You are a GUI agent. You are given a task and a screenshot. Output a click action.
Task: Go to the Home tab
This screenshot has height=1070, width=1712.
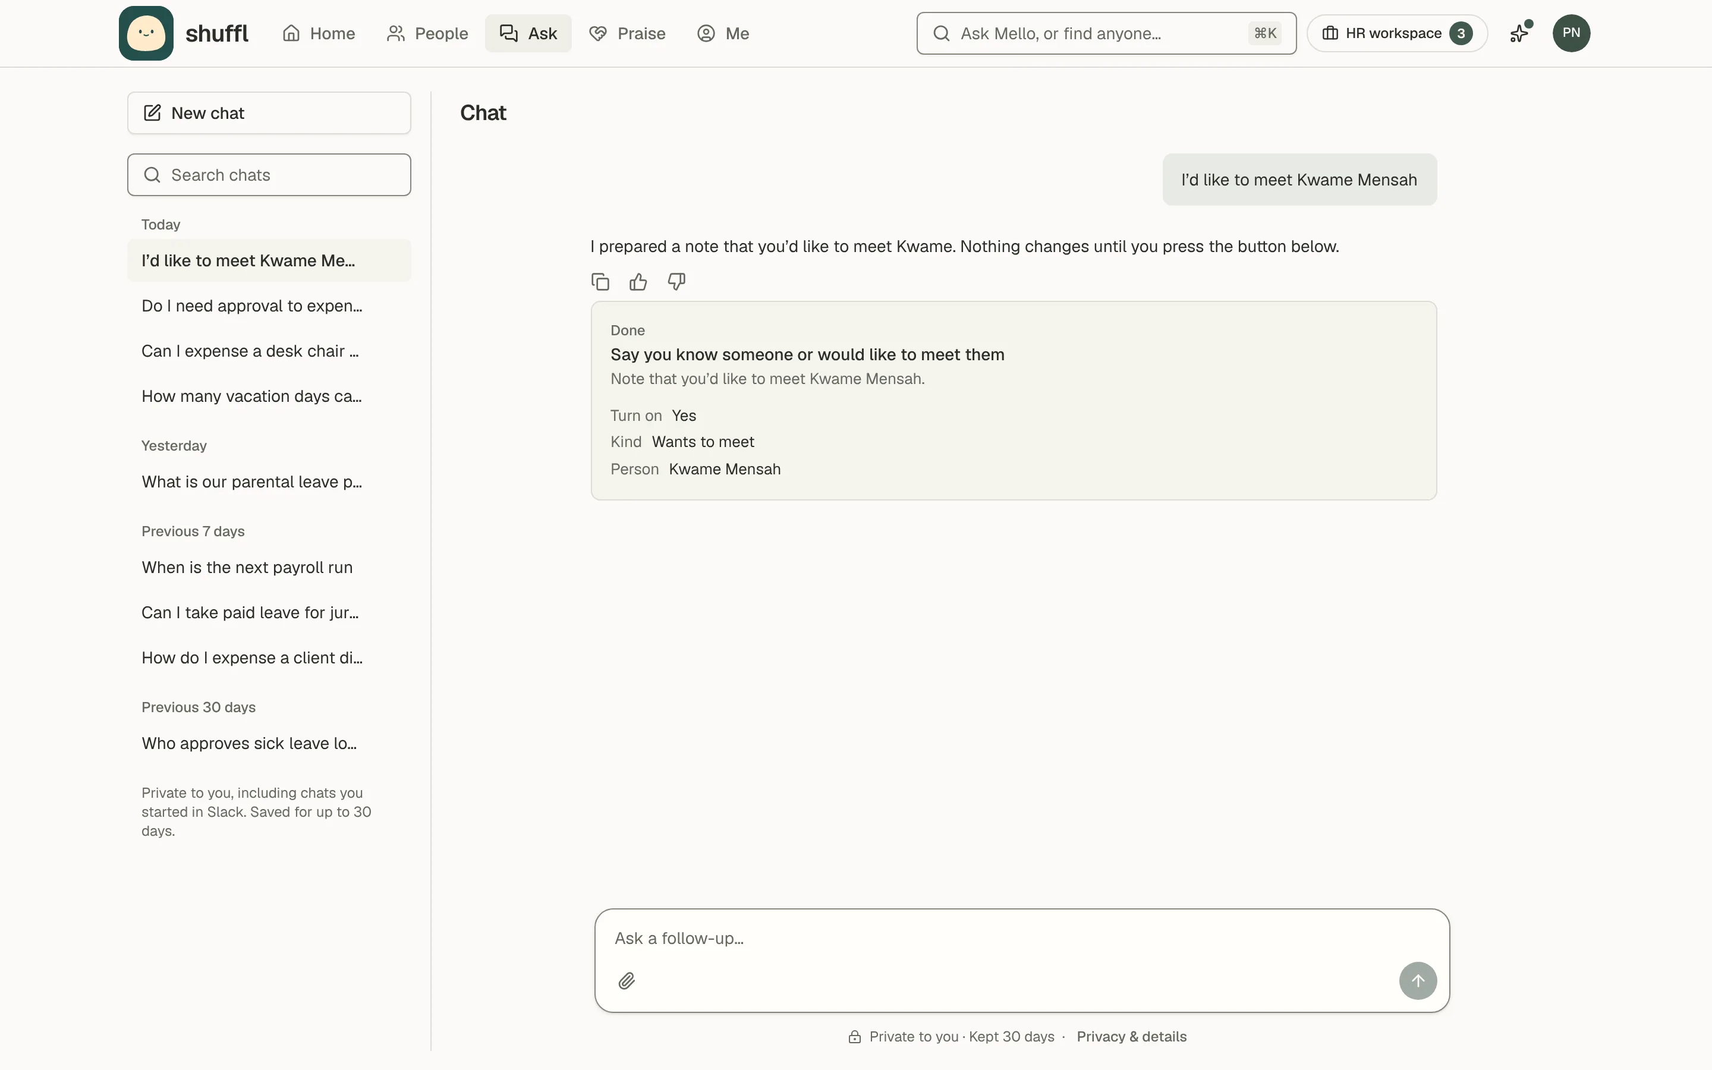coord(319,33)
